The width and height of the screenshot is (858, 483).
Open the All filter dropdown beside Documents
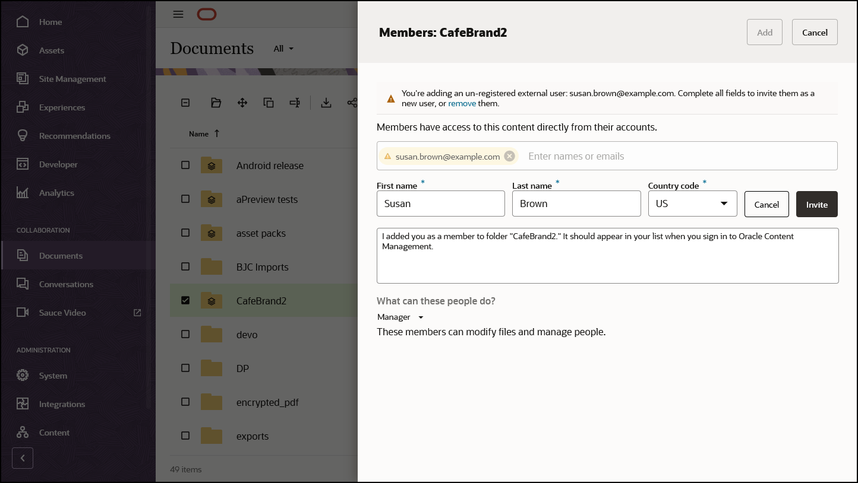tap(283, 49)
